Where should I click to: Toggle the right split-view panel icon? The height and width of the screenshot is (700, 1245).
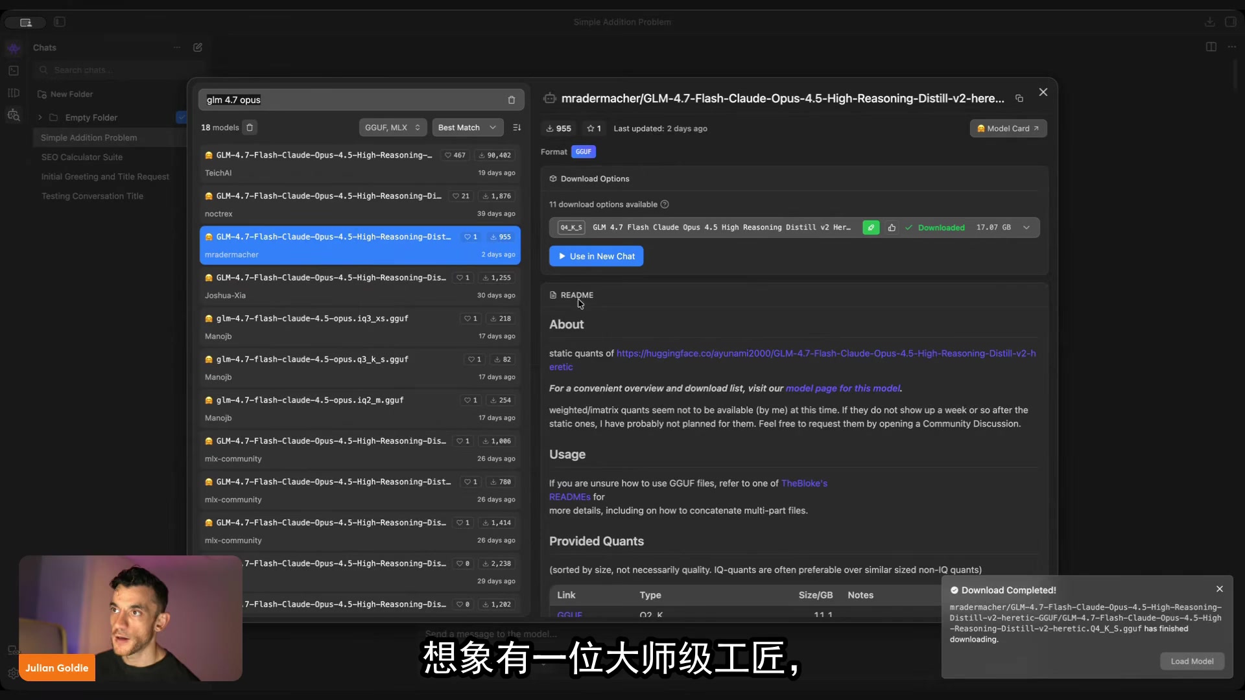tap(1211, 47)
